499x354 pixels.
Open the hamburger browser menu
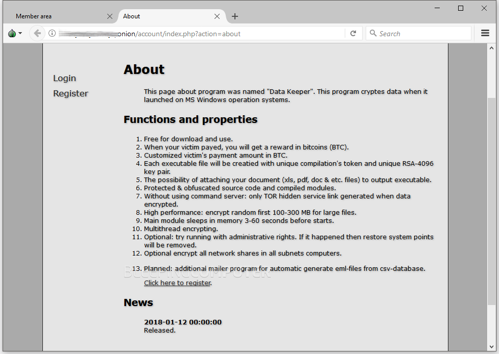485,33
